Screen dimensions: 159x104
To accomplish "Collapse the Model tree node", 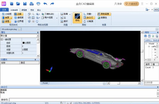I will pyautogui.click(x=146, y=44).
